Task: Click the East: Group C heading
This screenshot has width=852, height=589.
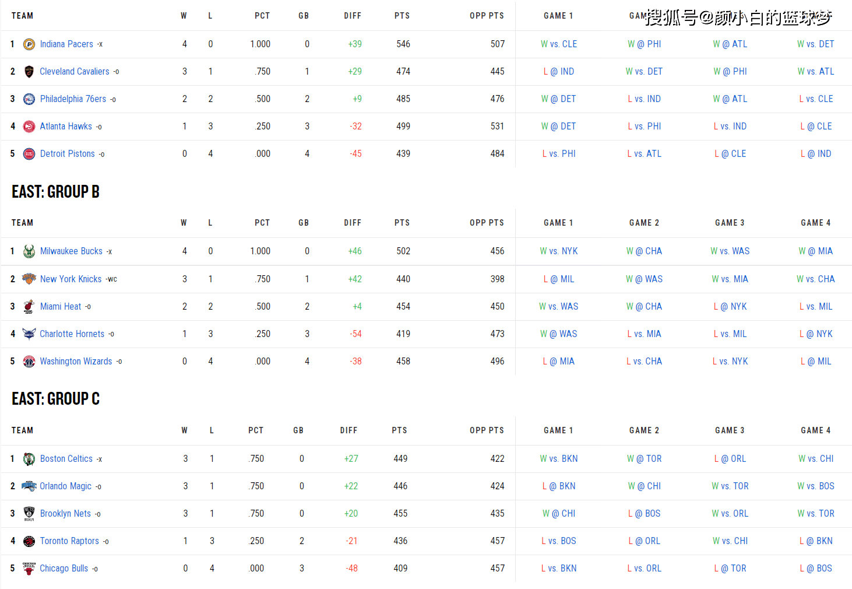Action: (56, 399)
